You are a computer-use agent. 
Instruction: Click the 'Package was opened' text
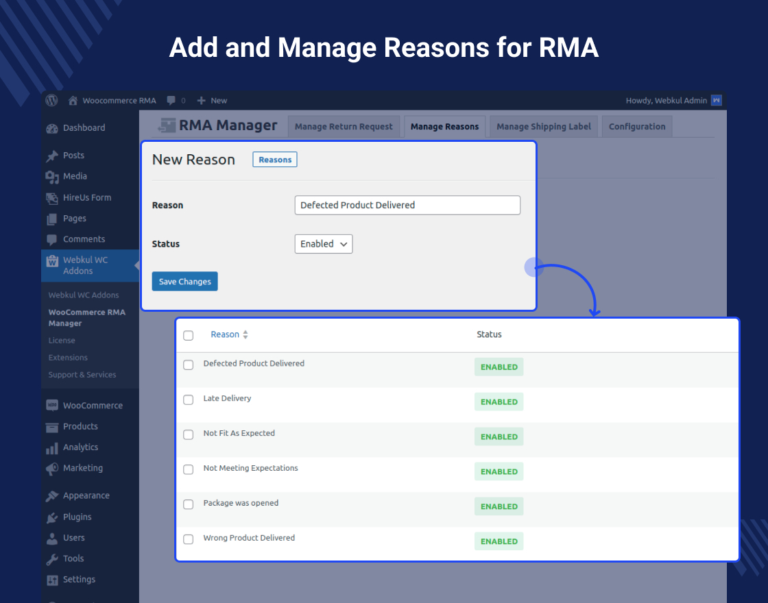pyautogui.click(x=241, y=503)
